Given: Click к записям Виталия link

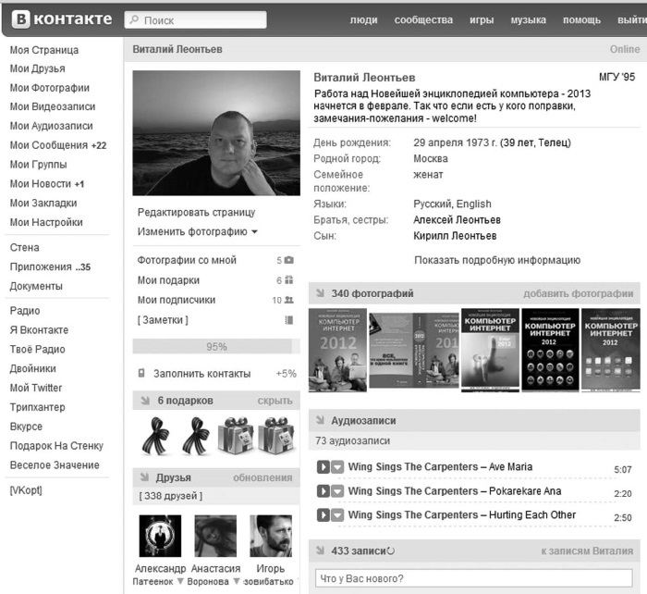Looking at the screenshot, I should coord(587,551).
